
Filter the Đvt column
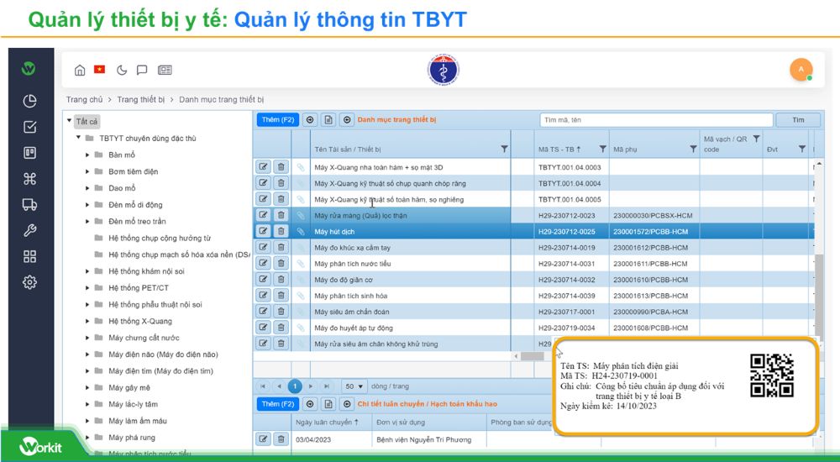(x=802, y=149)
